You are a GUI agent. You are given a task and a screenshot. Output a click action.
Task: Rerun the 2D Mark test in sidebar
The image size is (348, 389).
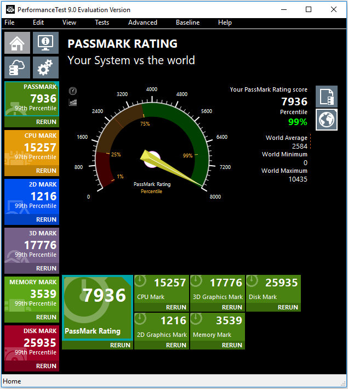coord(32,219)
